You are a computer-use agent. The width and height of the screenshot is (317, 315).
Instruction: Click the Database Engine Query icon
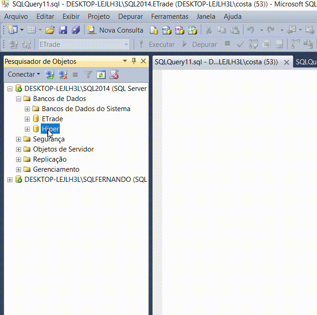coord(154,30)
